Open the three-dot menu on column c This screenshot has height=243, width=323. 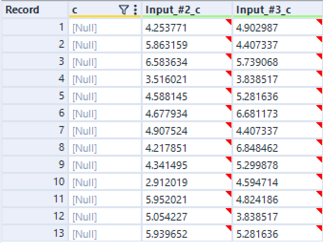pos(135,10)
